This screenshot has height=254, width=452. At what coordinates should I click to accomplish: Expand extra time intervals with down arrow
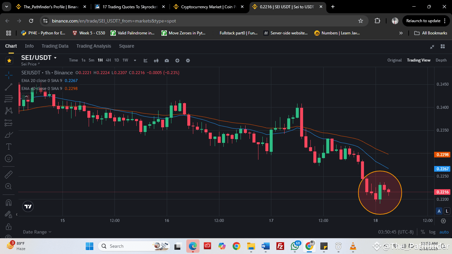135,61
